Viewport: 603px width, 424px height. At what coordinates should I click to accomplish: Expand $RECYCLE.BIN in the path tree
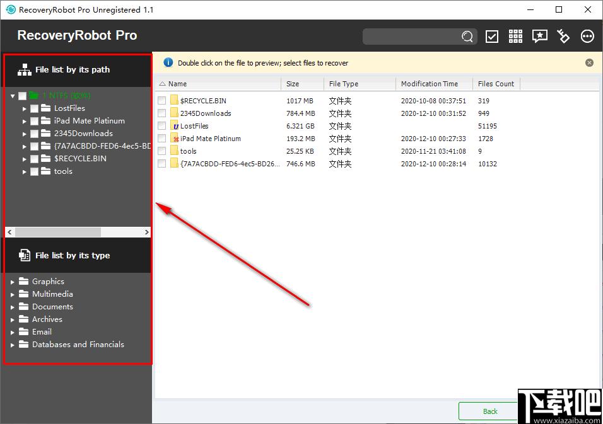point(25,159)
